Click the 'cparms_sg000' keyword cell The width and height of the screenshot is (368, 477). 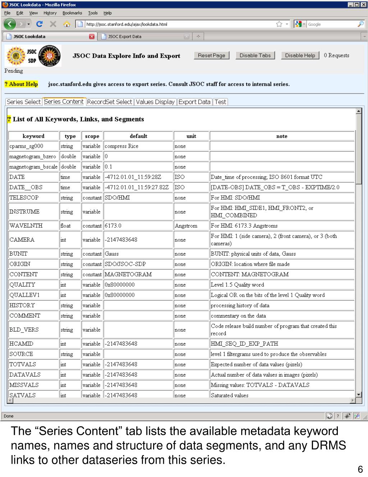pyautogui.click(x=34, y=146)
